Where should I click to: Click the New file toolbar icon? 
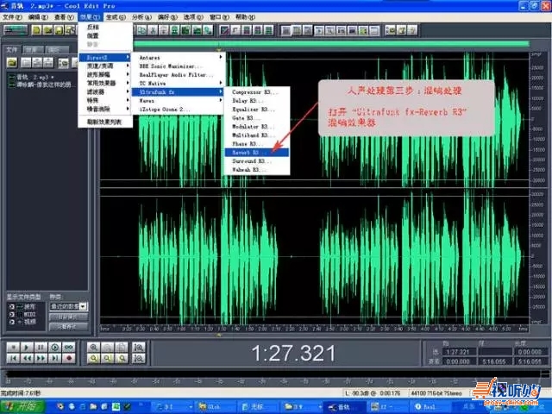point(36,30)
